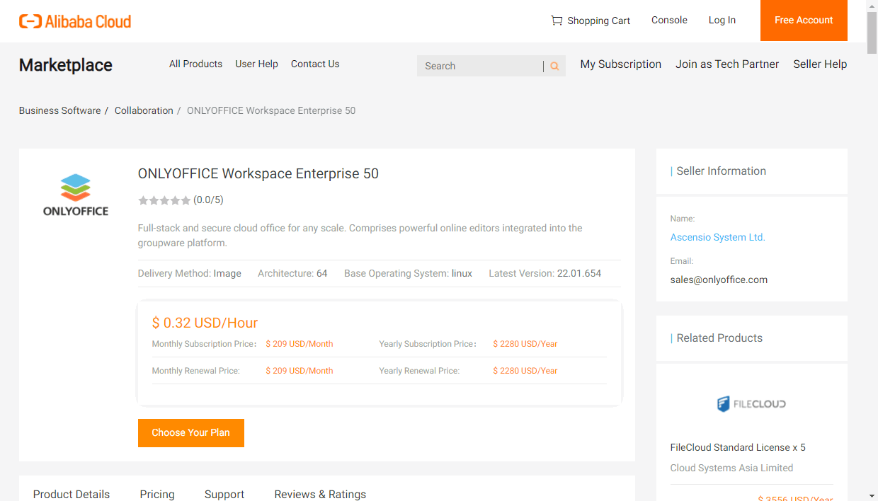Click the Business Software breadcrumb
The height and width of the screenshot is (501, 878).
[60, 110]
